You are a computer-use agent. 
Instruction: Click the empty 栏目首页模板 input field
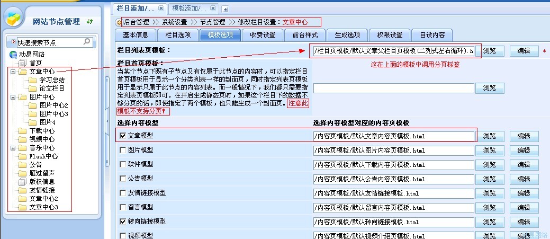[x=393, y=88]
